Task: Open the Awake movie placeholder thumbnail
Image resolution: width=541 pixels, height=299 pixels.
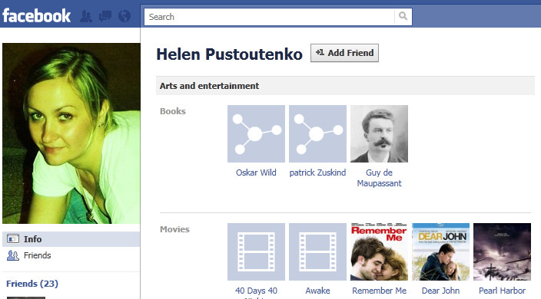Action: point(317,252)
